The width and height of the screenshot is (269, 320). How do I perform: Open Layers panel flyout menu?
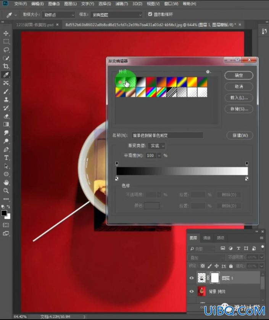tap(261, 238)
